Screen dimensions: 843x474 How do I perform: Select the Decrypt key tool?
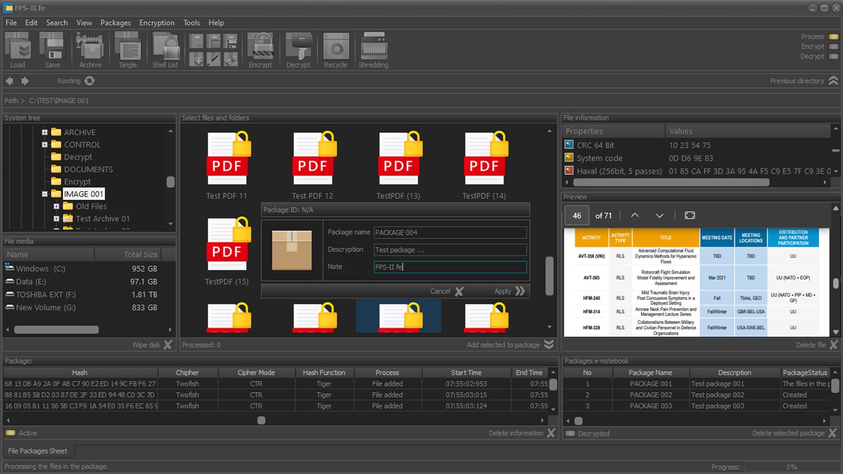pyautogui.click(x=298, y=48)
